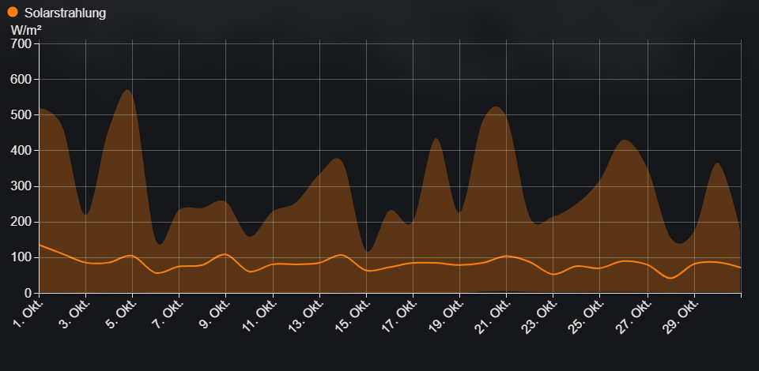This screenshot has height=371, width=759.
Task: Click the area minimum point at 15. Okt.
Action: (x=367, y=251)
